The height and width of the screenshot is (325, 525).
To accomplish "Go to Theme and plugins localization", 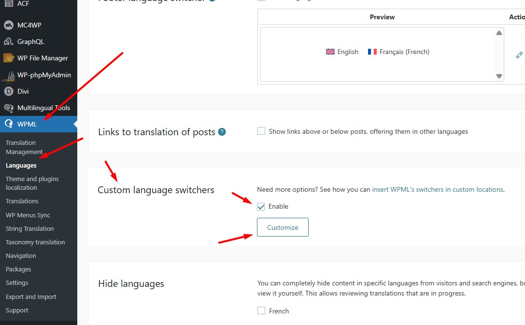I will tap(32, 183).
